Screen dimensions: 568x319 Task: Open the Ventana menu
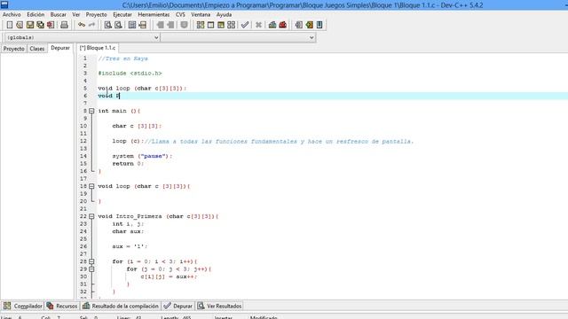[201, 14]
